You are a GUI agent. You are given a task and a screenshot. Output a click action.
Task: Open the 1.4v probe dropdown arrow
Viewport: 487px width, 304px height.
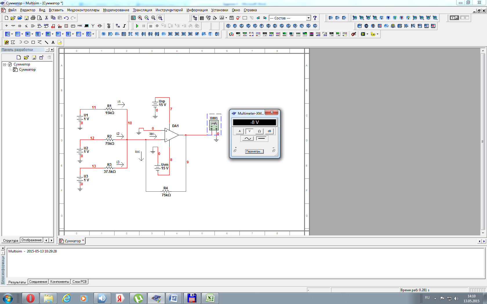click(377, 34)
